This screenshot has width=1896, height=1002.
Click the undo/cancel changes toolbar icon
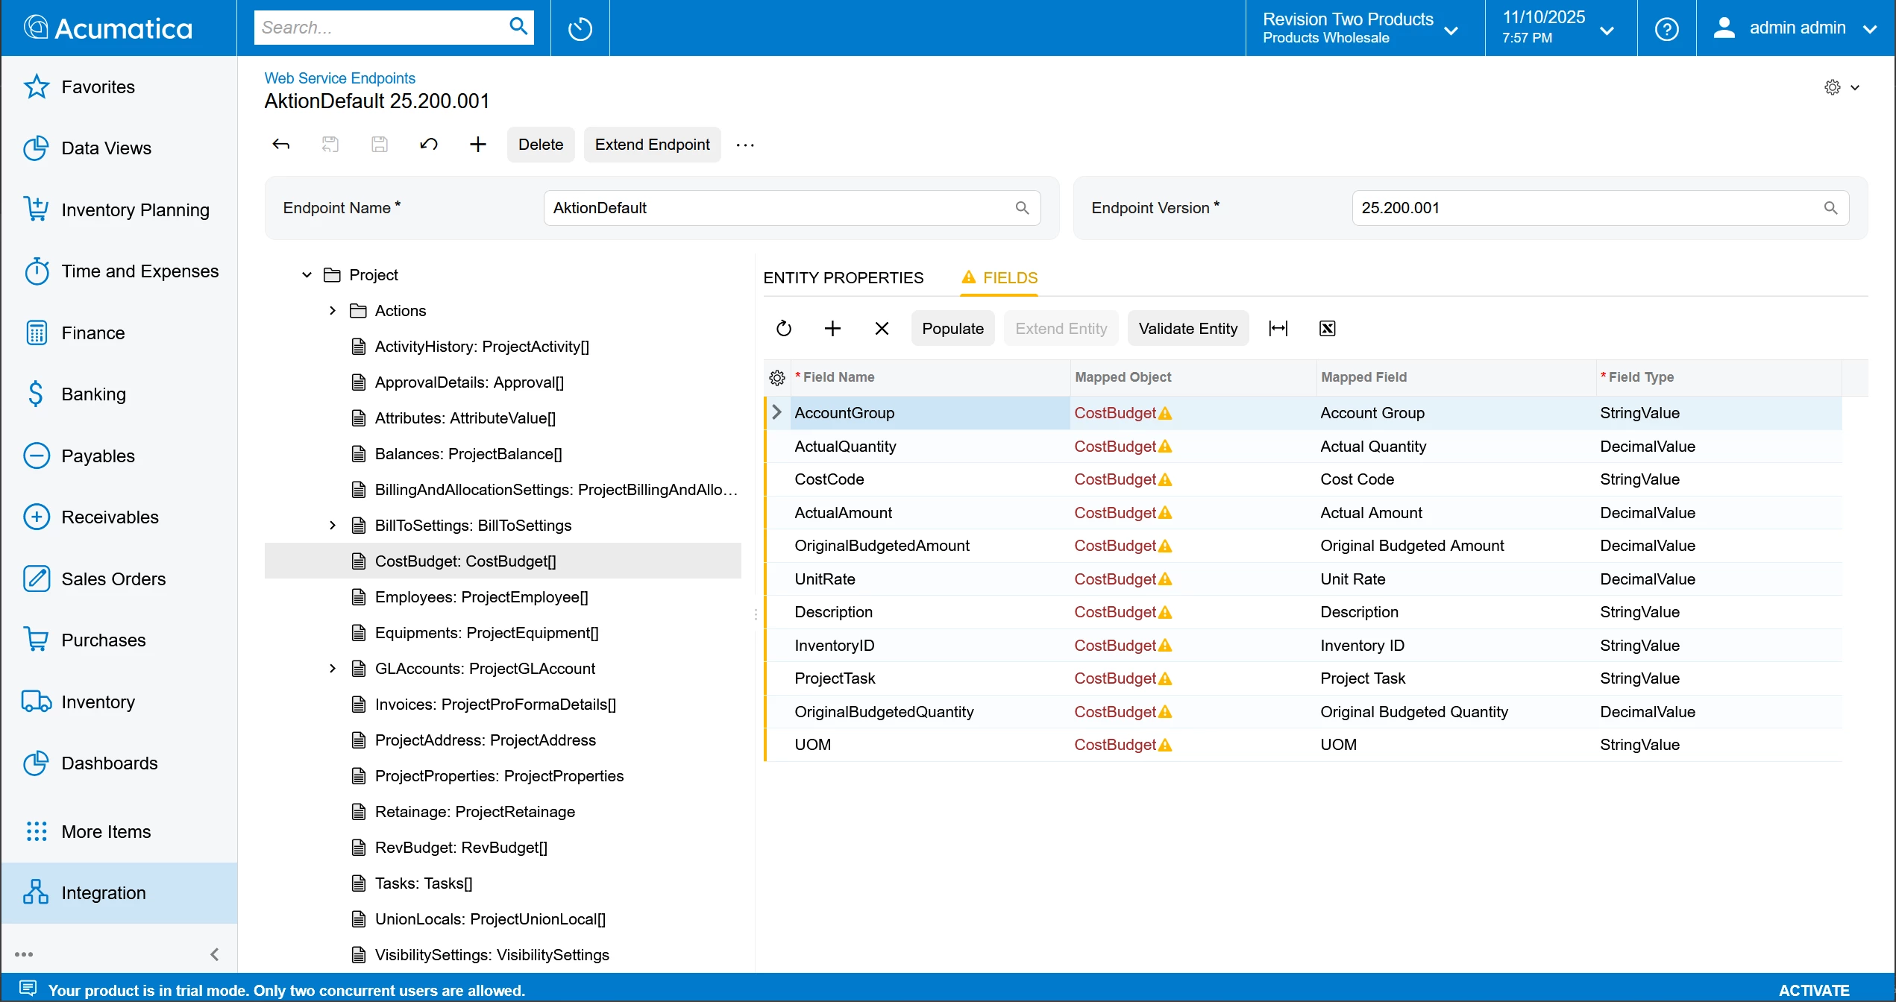[x=428, y=145]
